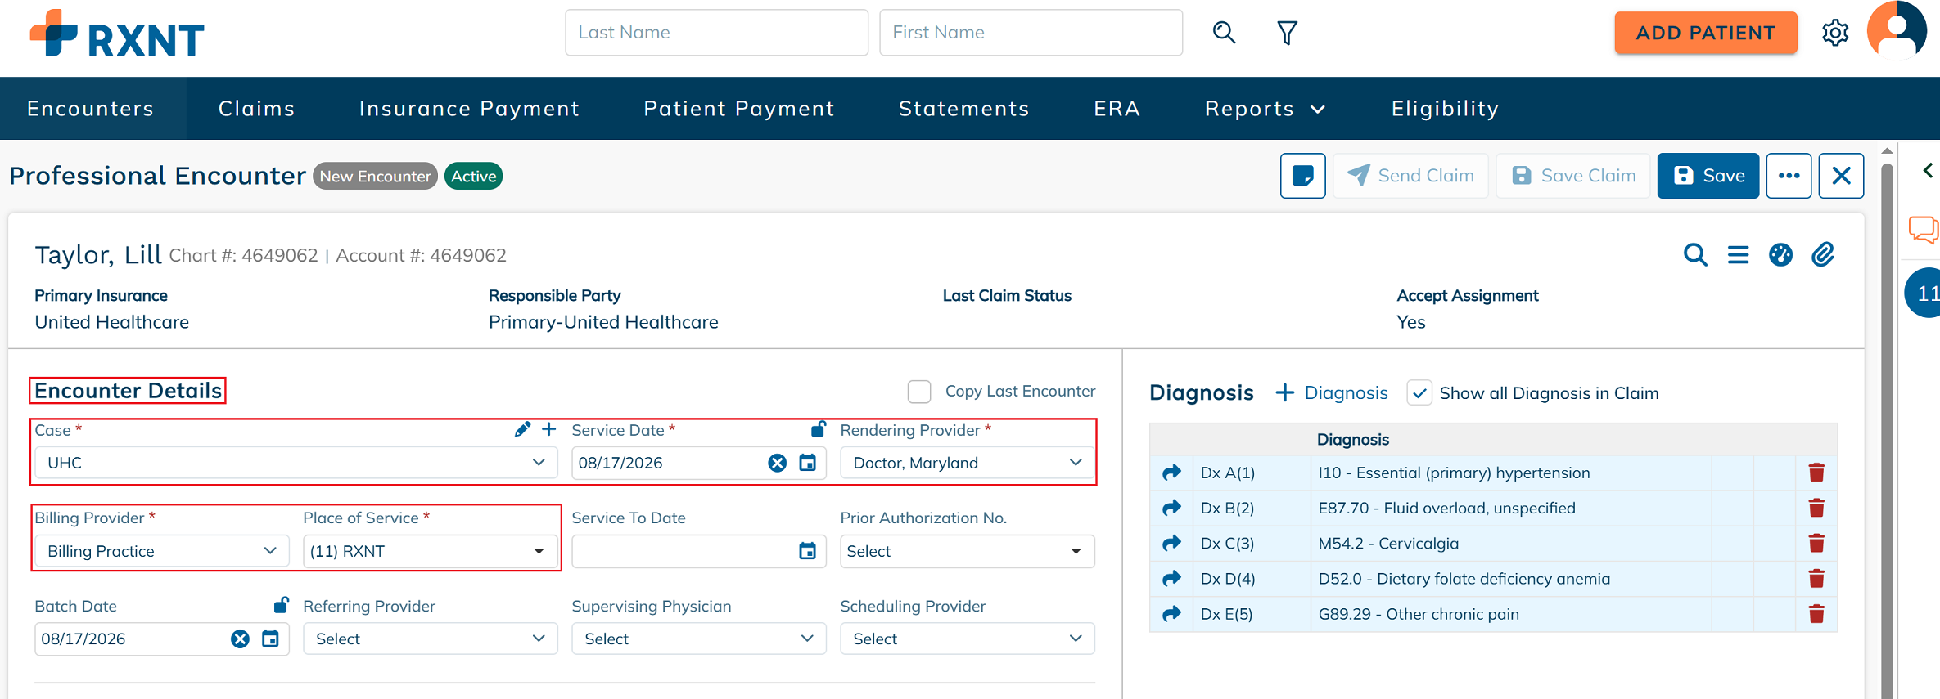Check the Copy Last Encounter checkbox
This screenshot has height=699, width=1940.
coord(919,392)
